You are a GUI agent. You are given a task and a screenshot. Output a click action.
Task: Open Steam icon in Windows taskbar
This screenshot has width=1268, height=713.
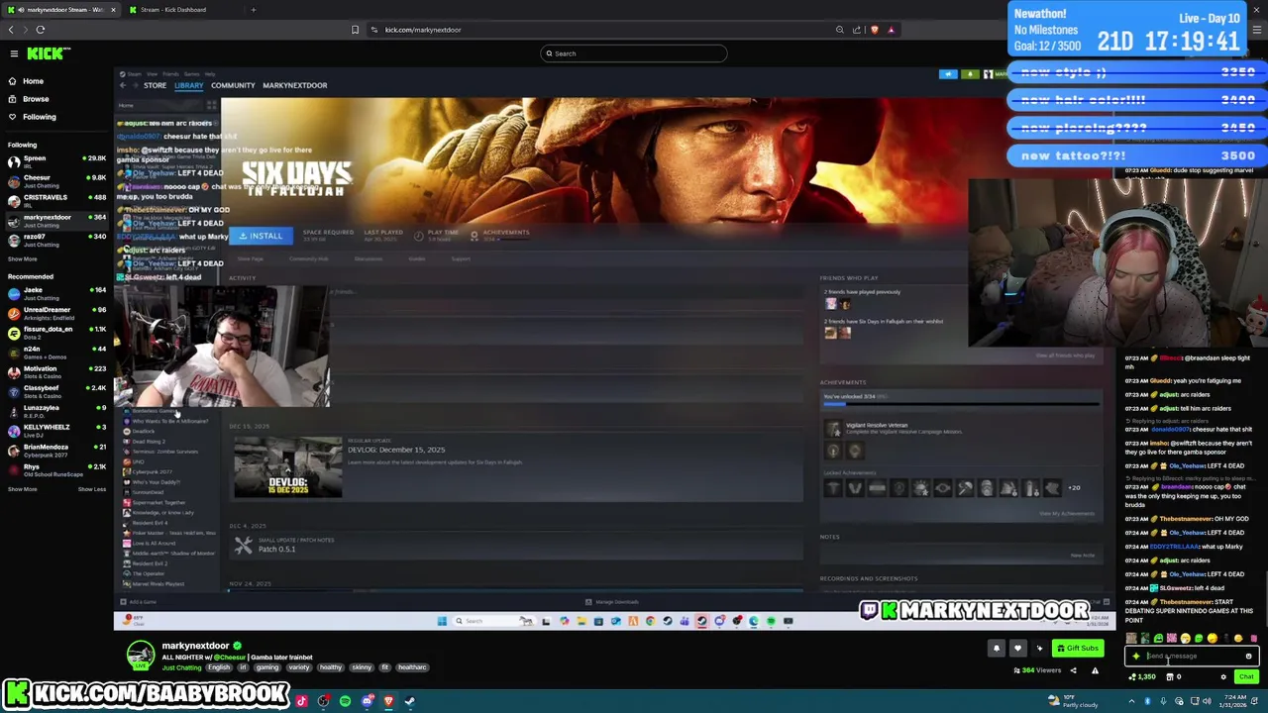(410, 701)
